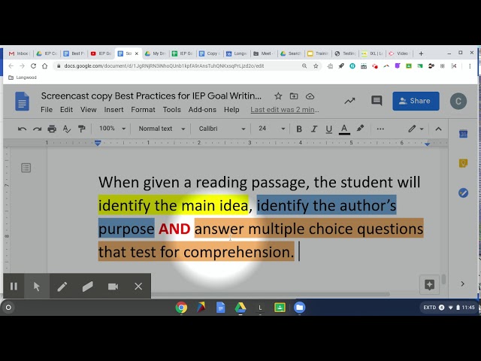Screen dimensions: 481x361
Task: Run the spelling and grammar check
Action: pos(67,129)
